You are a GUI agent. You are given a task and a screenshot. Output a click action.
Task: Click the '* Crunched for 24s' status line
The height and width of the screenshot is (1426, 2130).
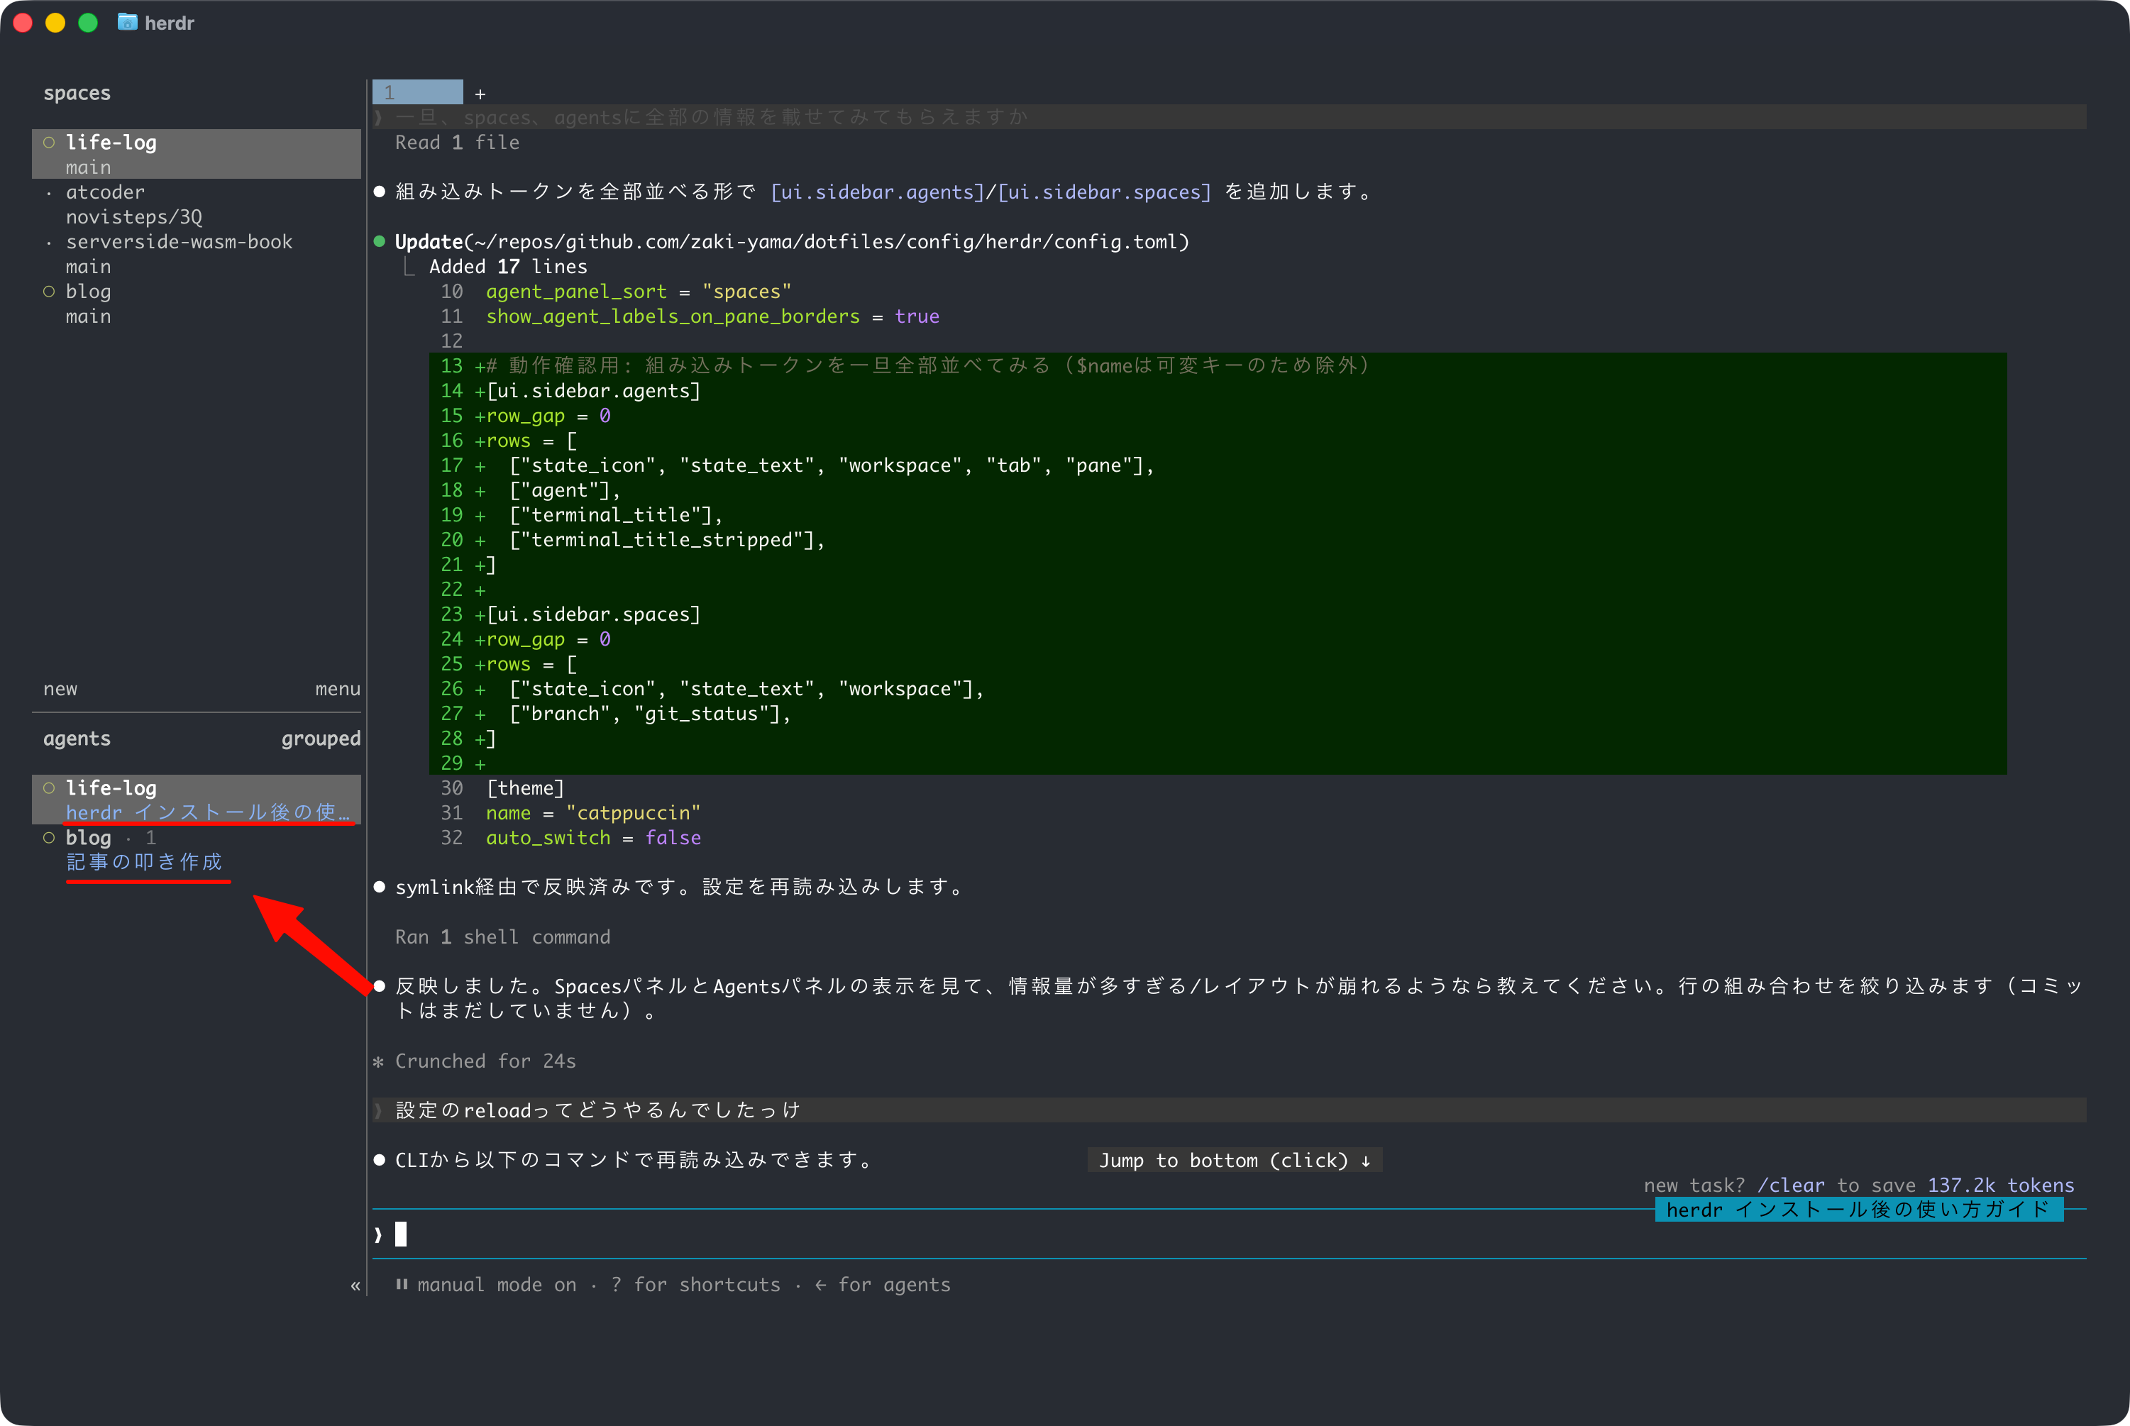(475, 1061)
